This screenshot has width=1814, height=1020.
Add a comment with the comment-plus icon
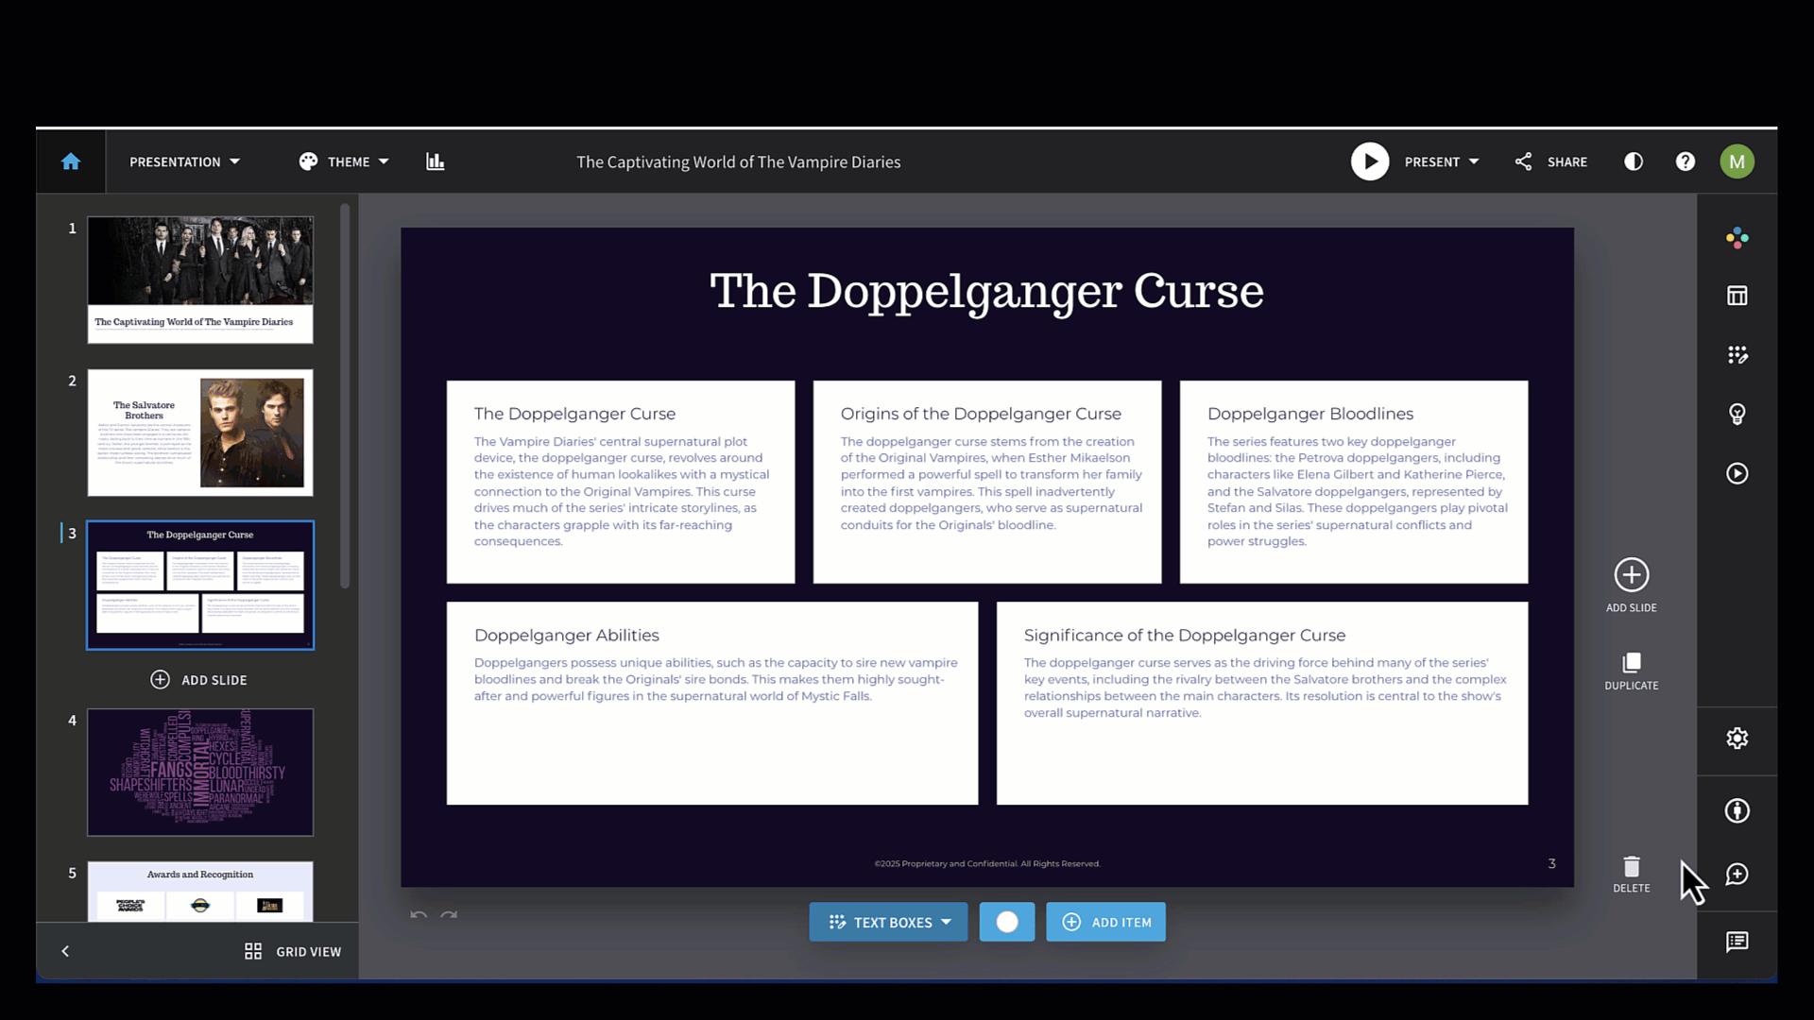(x=1737, y=875)
